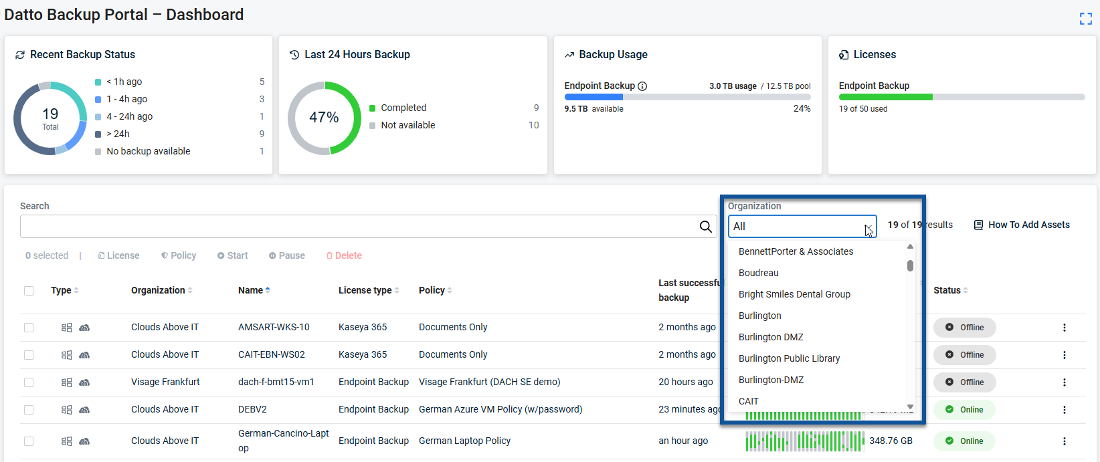Click the Start backup button
Viewport: 1100px width, 462px height.
click(232, 255)
